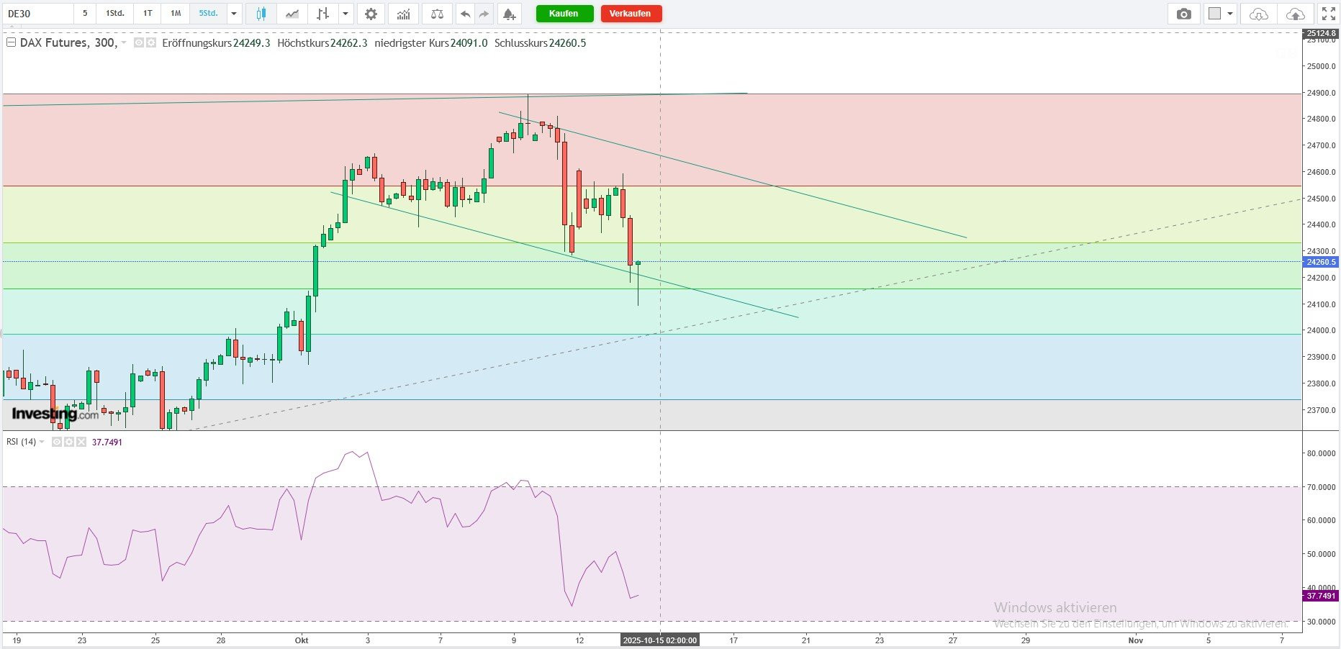Switch to the area chart style icon
This screenshot has height=649, width=1341.
292,14
